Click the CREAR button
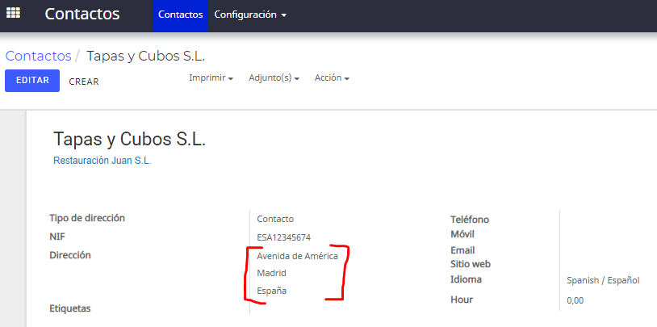This screenshot has width=657, height=327. point(84,82)
